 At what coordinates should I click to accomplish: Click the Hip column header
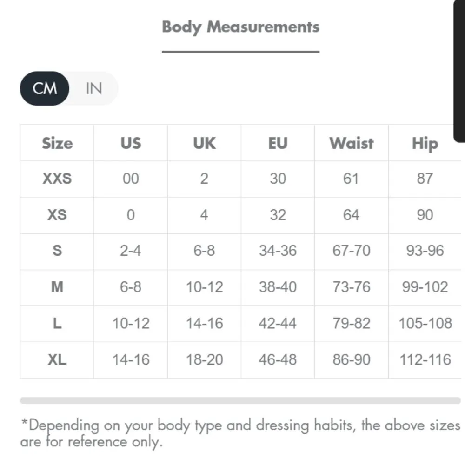coord(425,143)
